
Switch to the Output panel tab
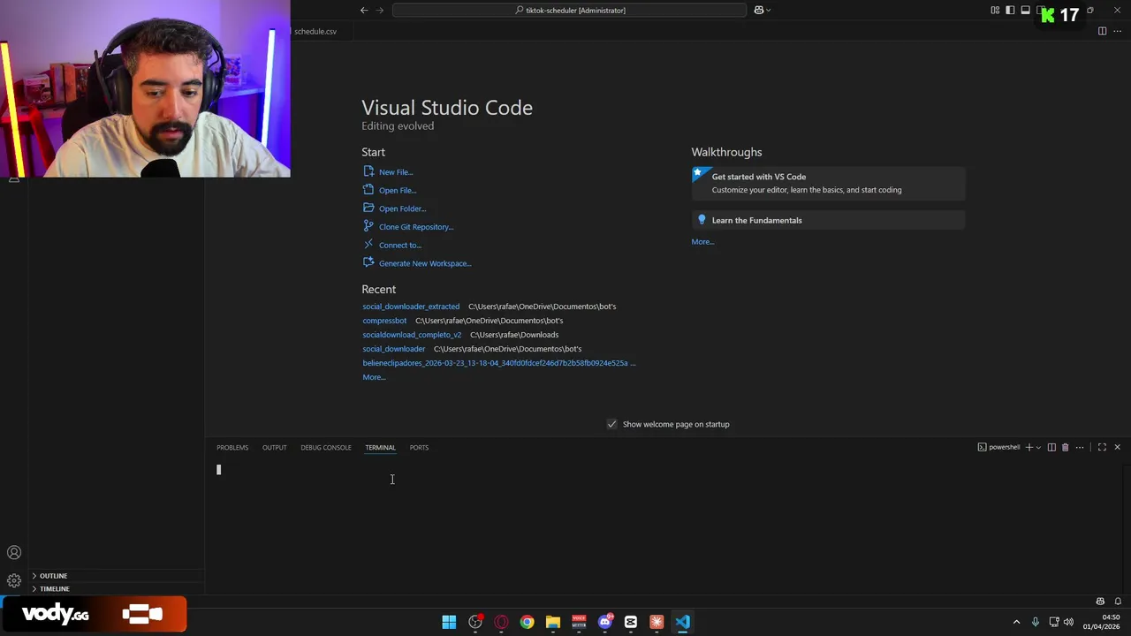[274, 447]
